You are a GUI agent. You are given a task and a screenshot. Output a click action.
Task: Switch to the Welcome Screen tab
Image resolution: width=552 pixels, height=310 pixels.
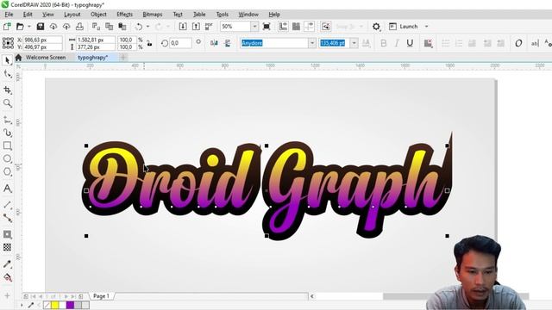[46, 58]
